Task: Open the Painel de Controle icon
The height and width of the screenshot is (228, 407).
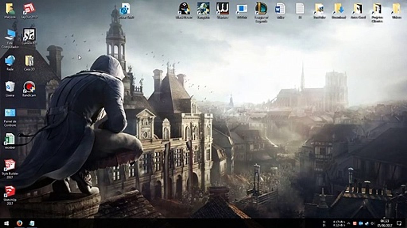Action: pyautogui.click(x=10, y=117)
